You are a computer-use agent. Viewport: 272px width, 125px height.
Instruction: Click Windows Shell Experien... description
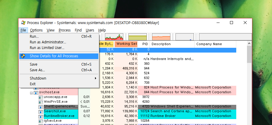point(172,106)
